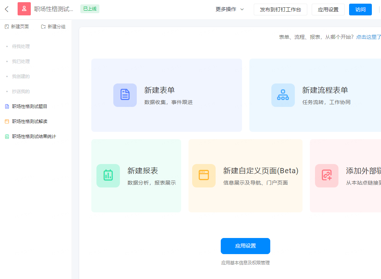Open the 更多操作 dropdown
This screenshot has width=381, height=279.
(x=230, y=9)
